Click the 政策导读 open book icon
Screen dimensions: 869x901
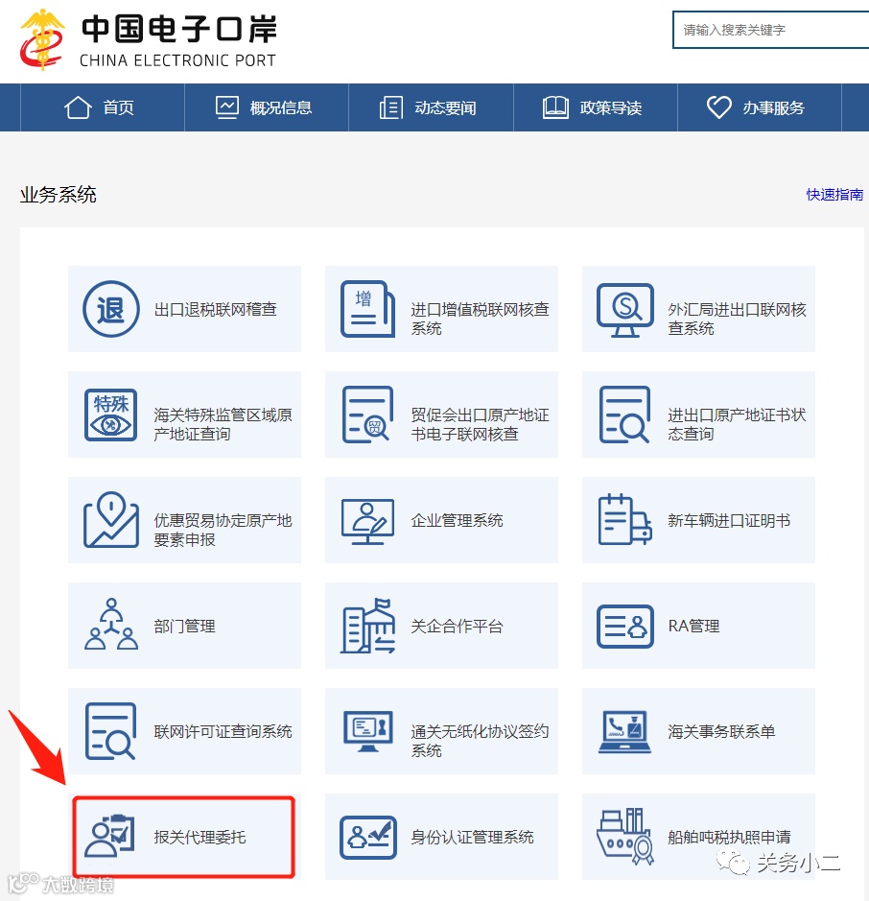555,107
